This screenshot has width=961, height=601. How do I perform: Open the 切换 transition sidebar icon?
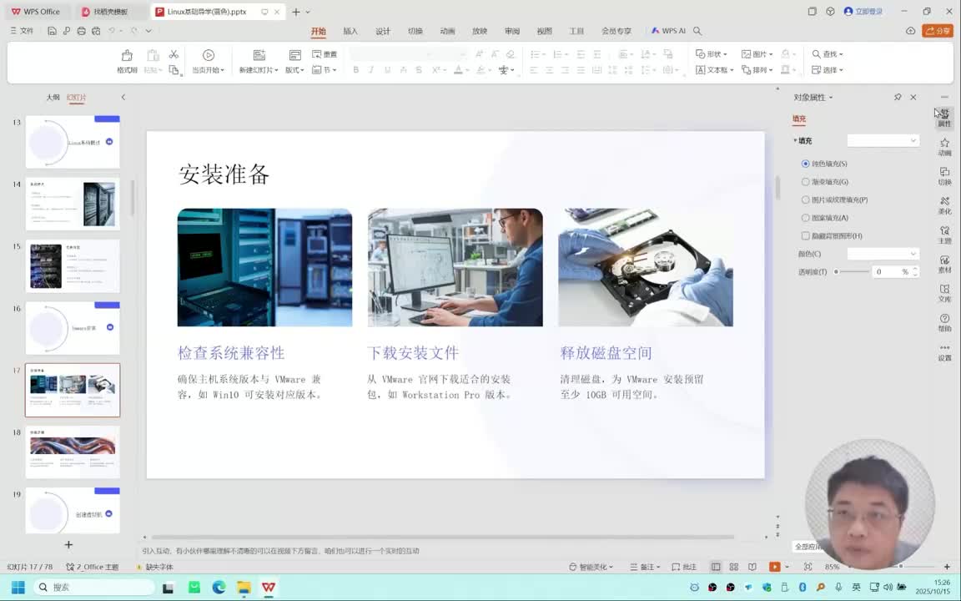click(x=944, y=177)
